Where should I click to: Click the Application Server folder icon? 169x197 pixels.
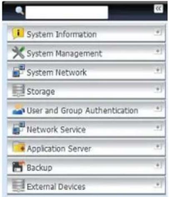pos(19,147)
